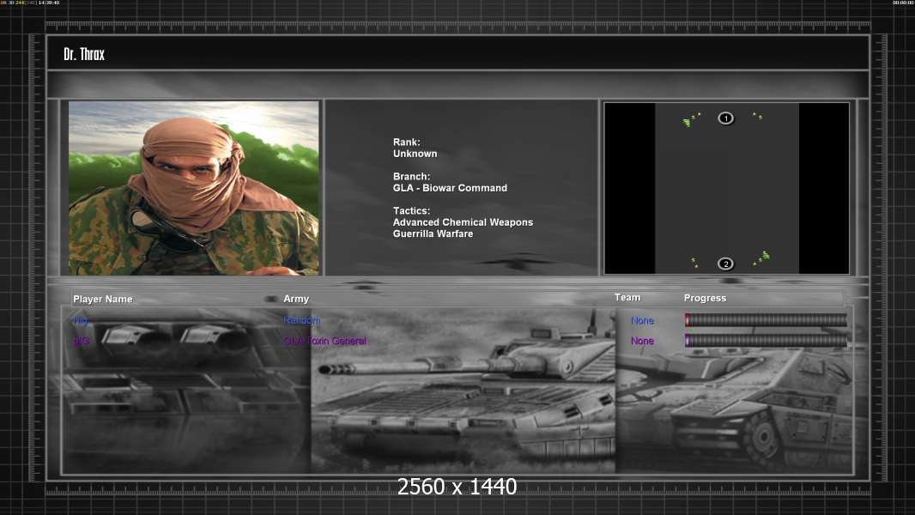Click the Progress column header
Viewport: 915px width, 515px height.
point(705,298)
